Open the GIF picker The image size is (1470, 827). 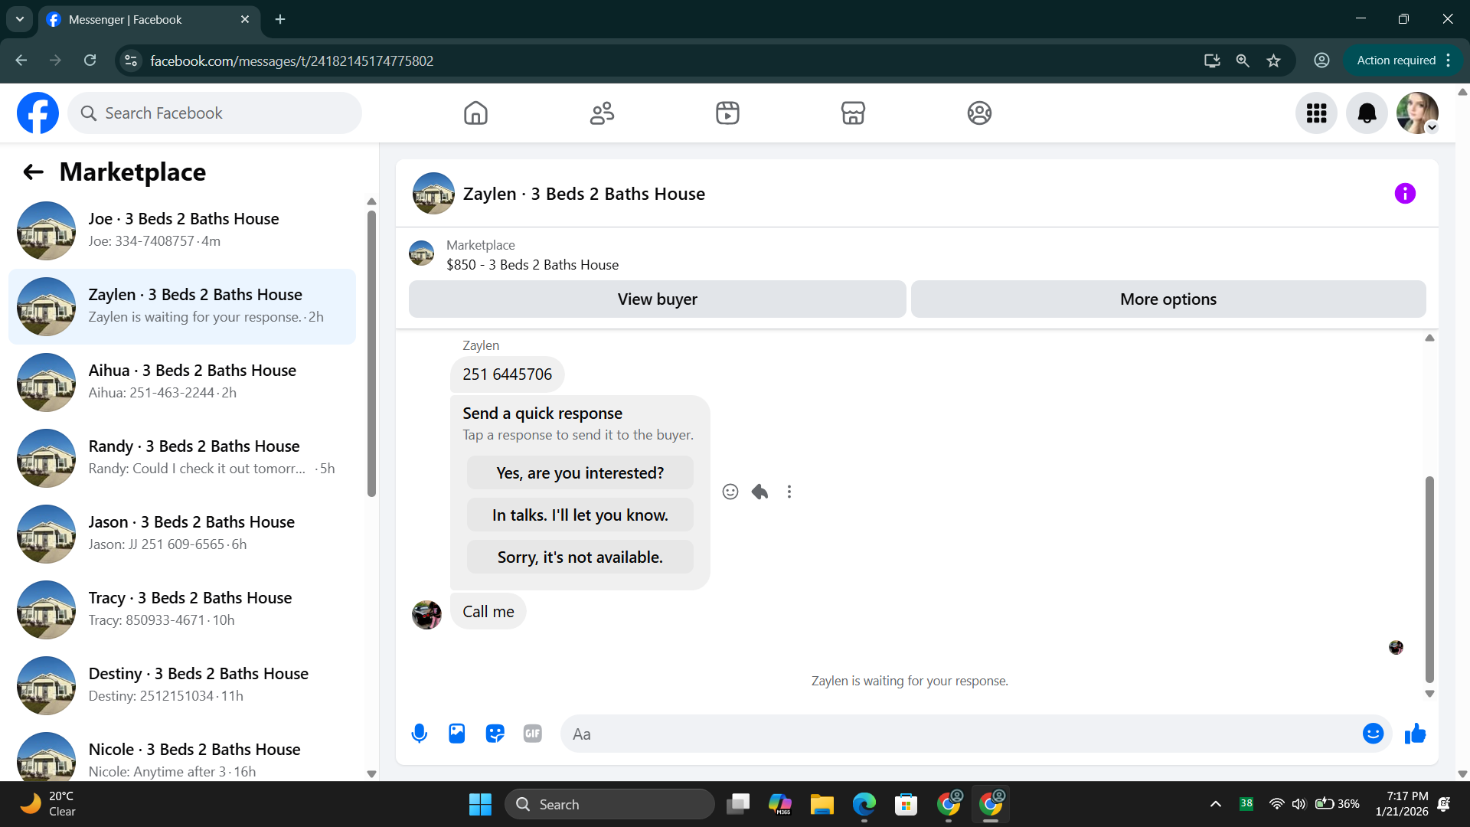pos(533,734)
